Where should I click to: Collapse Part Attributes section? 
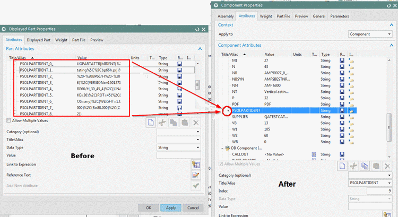pos(200,49)
